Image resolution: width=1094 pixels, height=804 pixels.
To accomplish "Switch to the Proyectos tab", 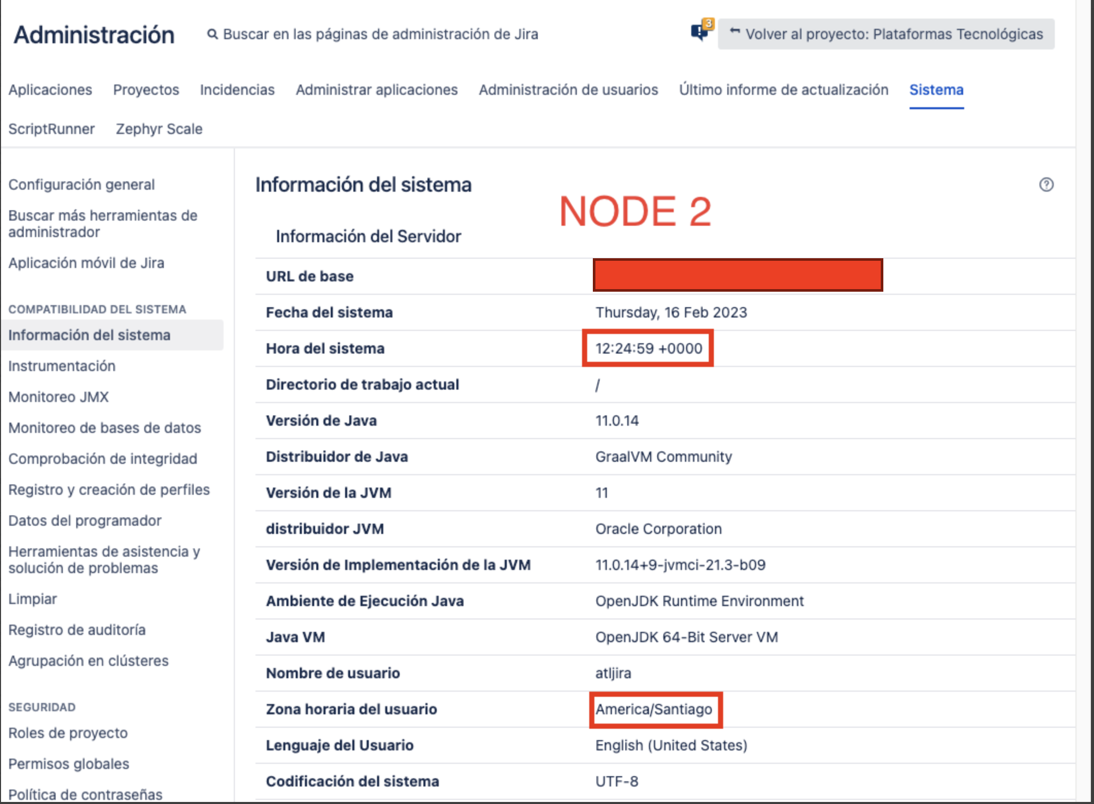I will 146,90.
